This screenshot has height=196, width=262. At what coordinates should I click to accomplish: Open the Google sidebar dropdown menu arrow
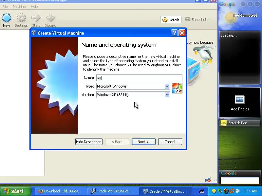(x=250, y=4)
